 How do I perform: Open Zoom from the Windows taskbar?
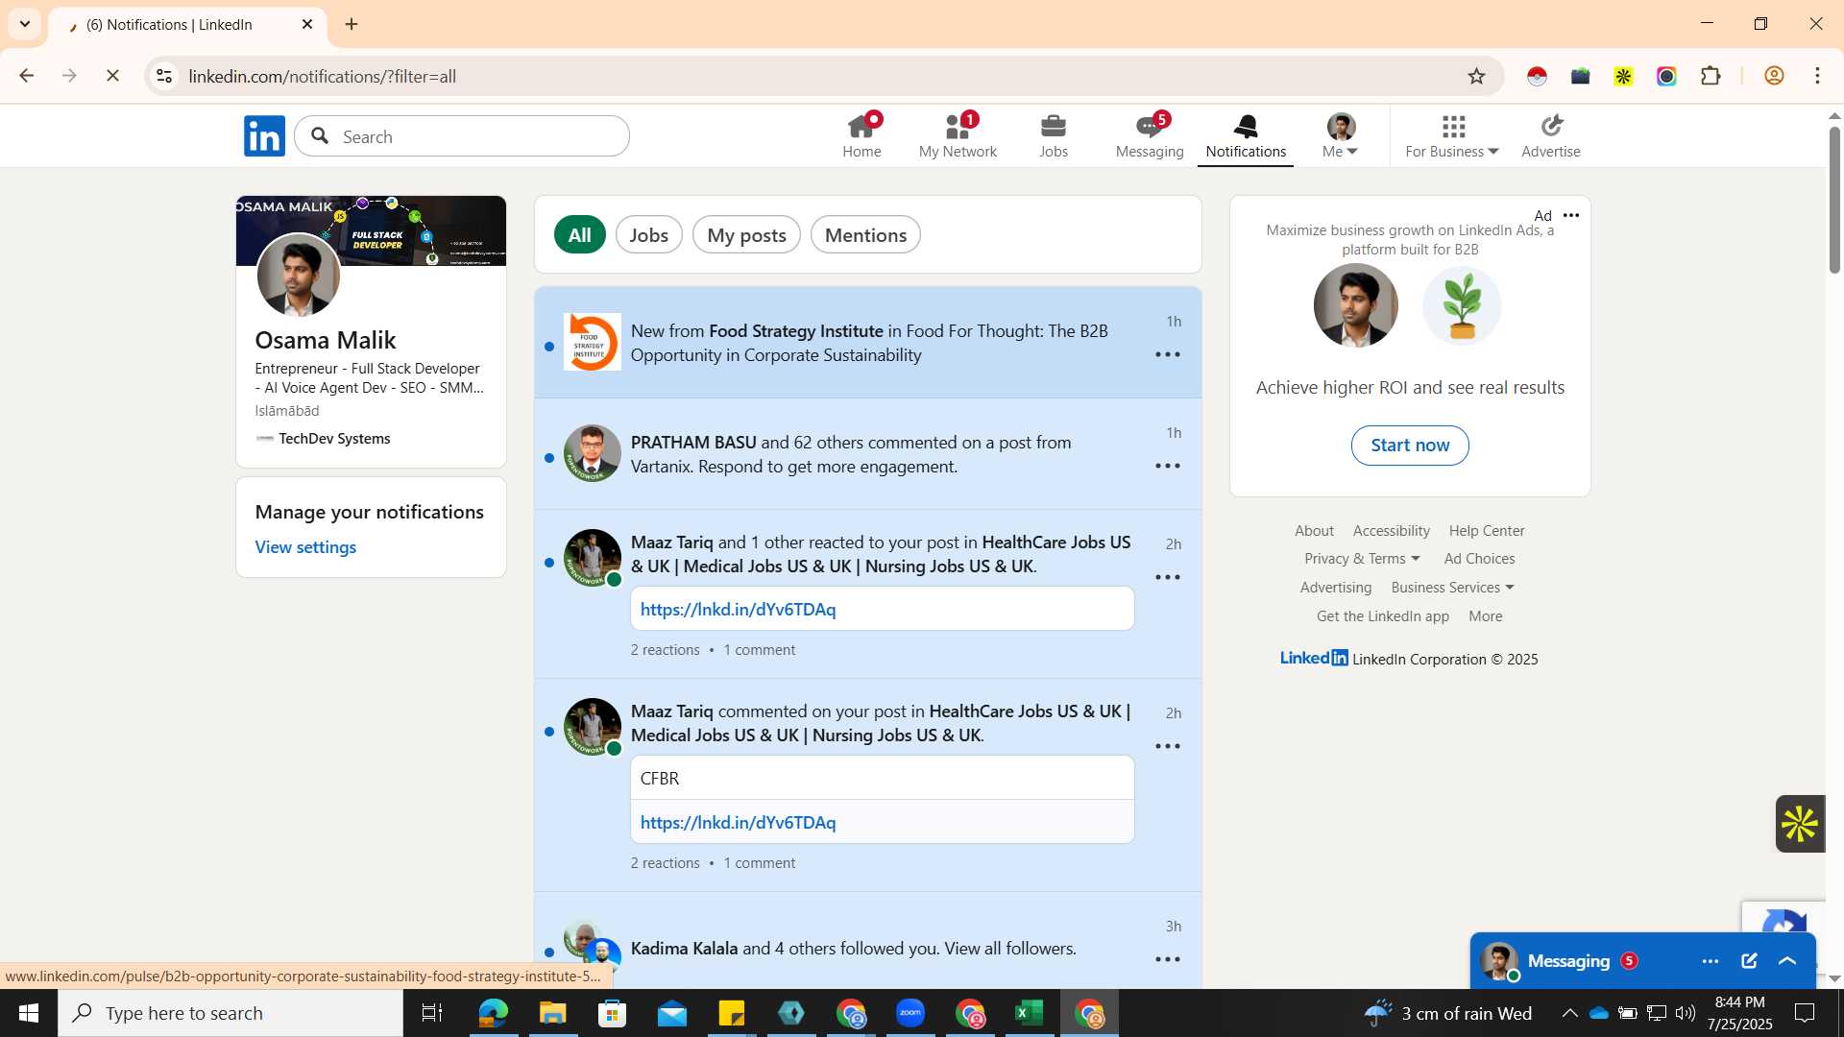[910, 1013]
